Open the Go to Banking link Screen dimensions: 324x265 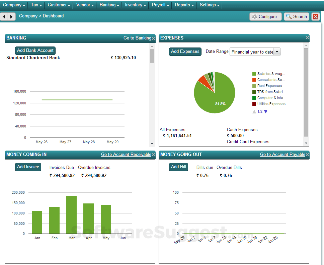coord(138,38)
